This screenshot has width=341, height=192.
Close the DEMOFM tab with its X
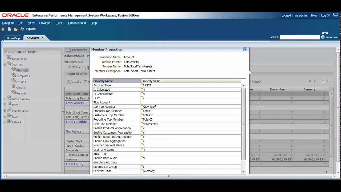coord(42,38)
